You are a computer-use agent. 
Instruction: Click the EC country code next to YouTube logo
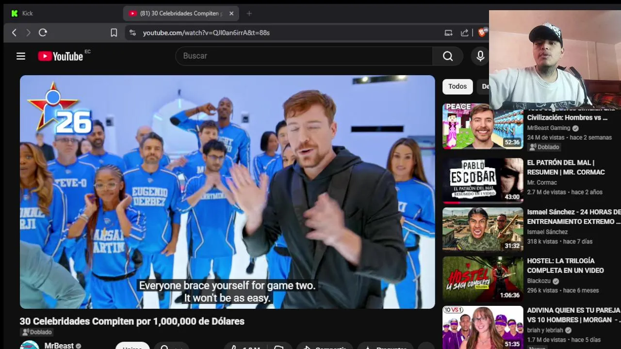87,52
